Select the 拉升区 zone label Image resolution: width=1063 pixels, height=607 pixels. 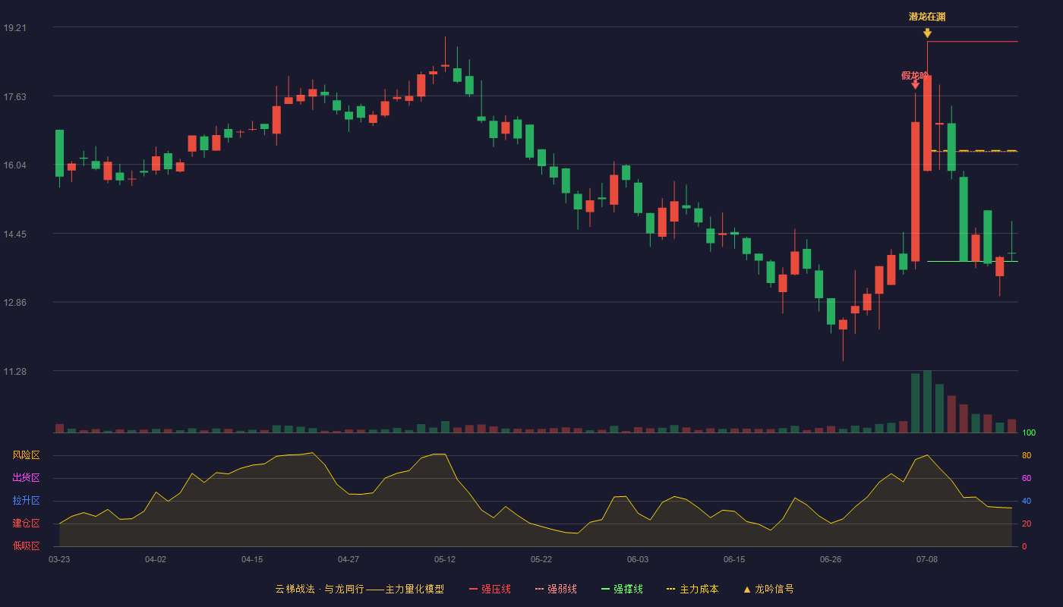pos(26,501)
